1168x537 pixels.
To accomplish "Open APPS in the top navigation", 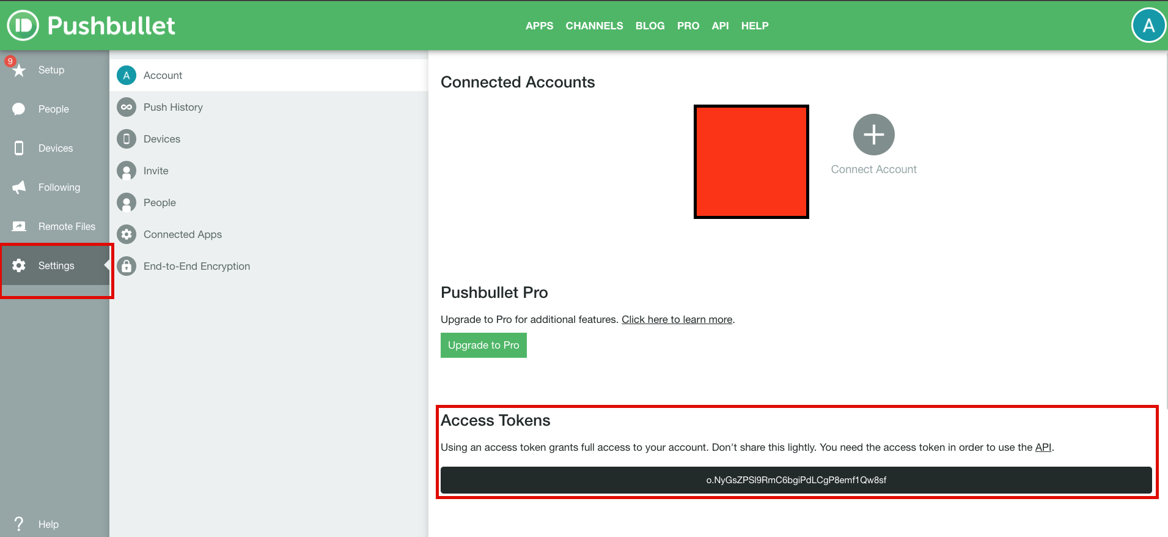I will pyautogui.click(x=539, y=26).
